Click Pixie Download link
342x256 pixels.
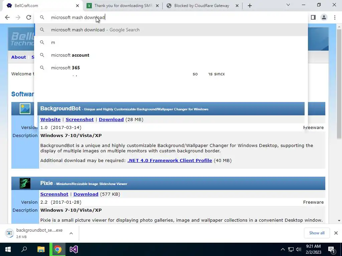86,194
